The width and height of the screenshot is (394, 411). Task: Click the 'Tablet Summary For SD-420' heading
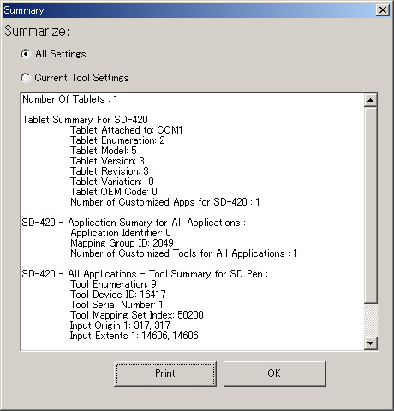point(87,120)
